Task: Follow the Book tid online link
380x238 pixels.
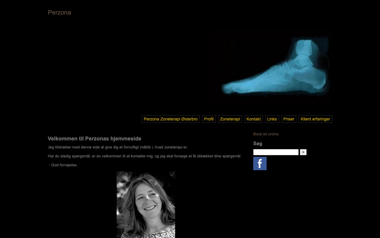Action: coord(266,134)
